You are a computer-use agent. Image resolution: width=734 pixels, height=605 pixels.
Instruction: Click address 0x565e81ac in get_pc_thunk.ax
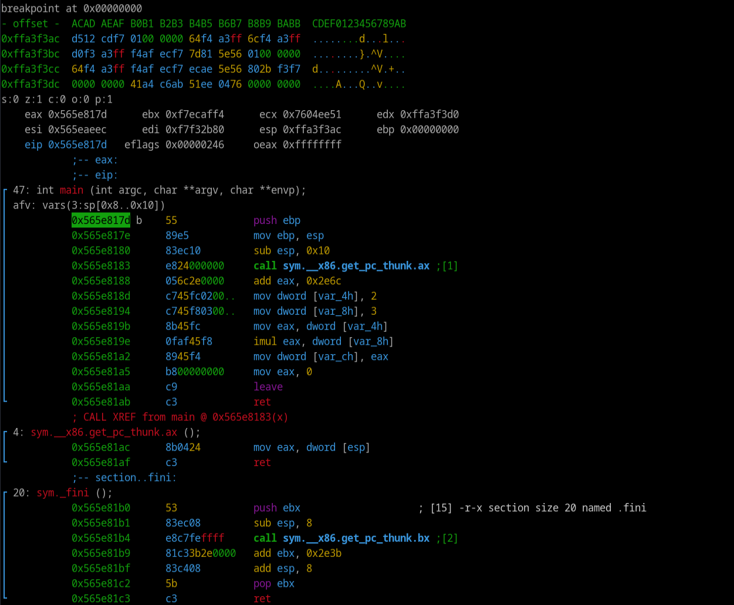100,448
